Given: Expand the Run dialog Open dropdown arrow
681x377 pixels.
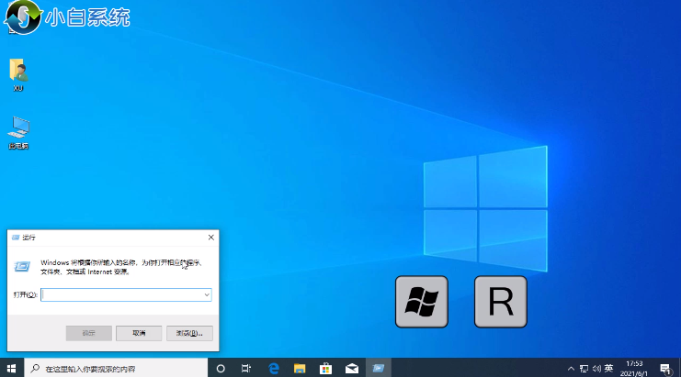Looking at the screenshot, I should 207,295.
